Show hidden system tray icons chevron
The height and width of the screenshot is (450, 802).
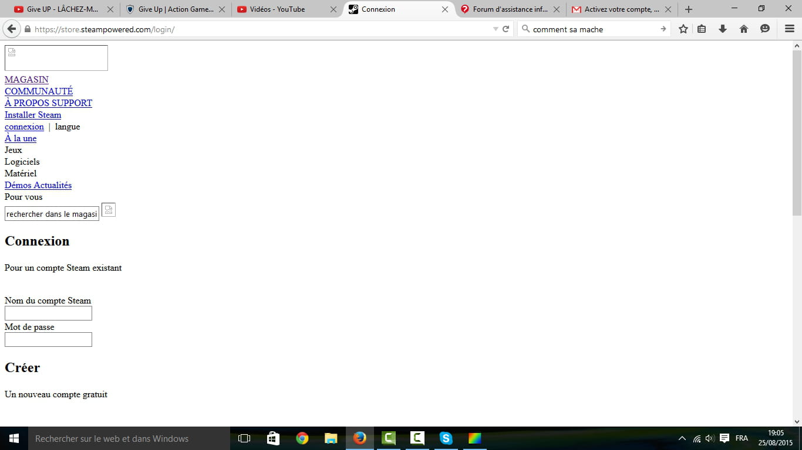pyautogui.click(x=682, y=438)
